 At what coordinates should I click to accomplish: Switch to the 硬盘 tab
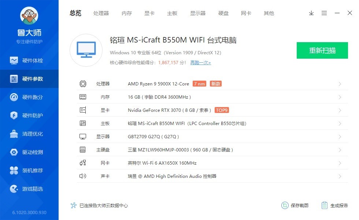click(223, 13)
